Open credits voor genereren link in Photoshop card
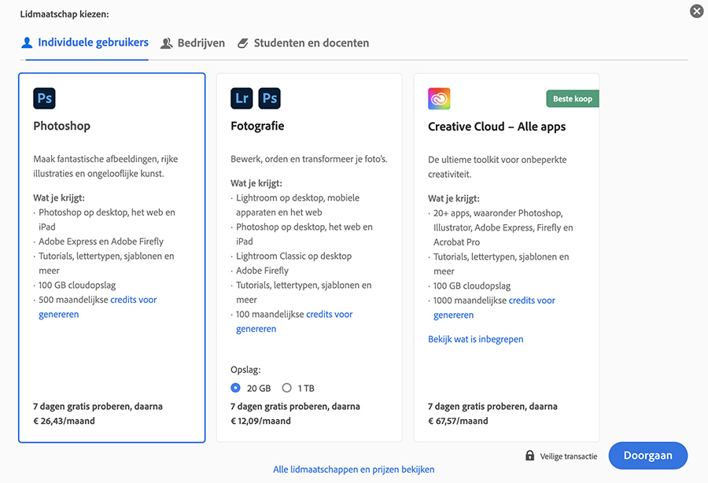The image size is (708, 483). 98,307
